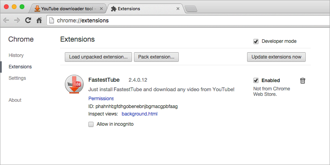Uncheck the Enabled checkbox for FastestTube
This screenshot has height=165, width=330.
(256, 81)
